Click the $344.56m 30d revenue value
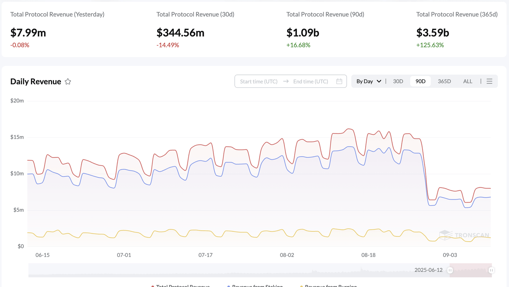509x287 pixels. click(x=180, y=33)
